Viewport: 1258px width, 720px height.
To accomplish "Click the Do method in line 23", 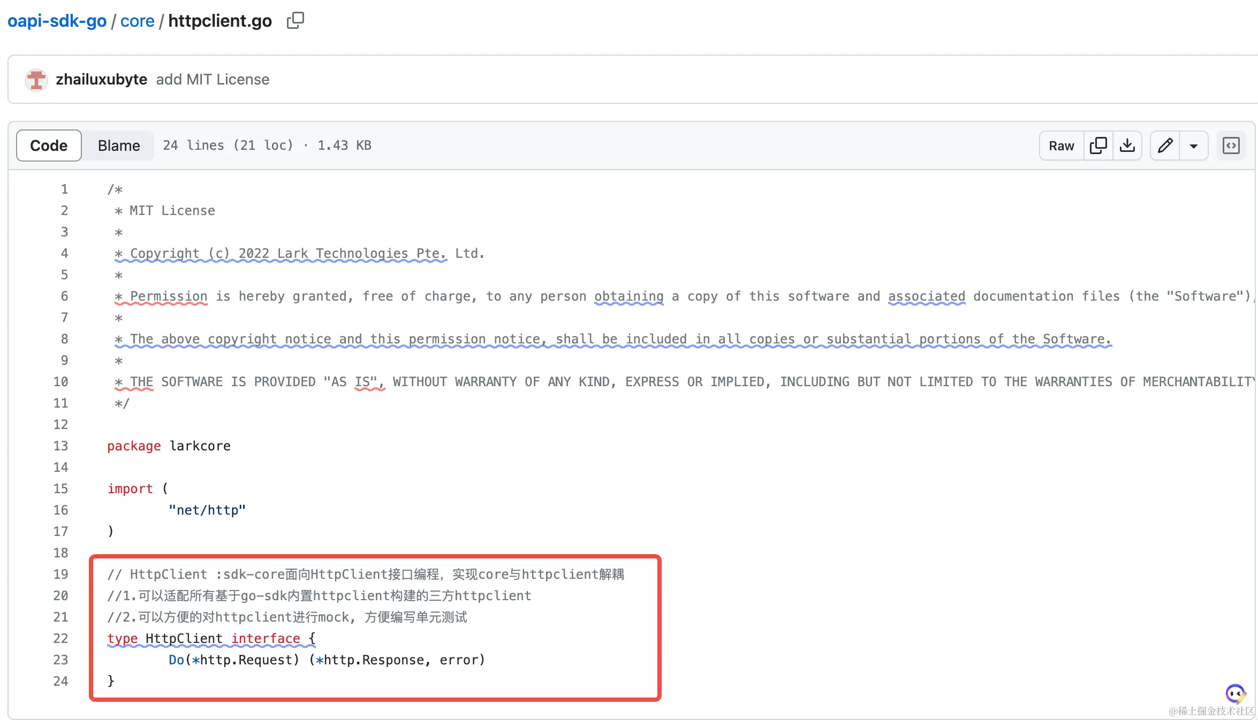I will click(x=176, y=660).
